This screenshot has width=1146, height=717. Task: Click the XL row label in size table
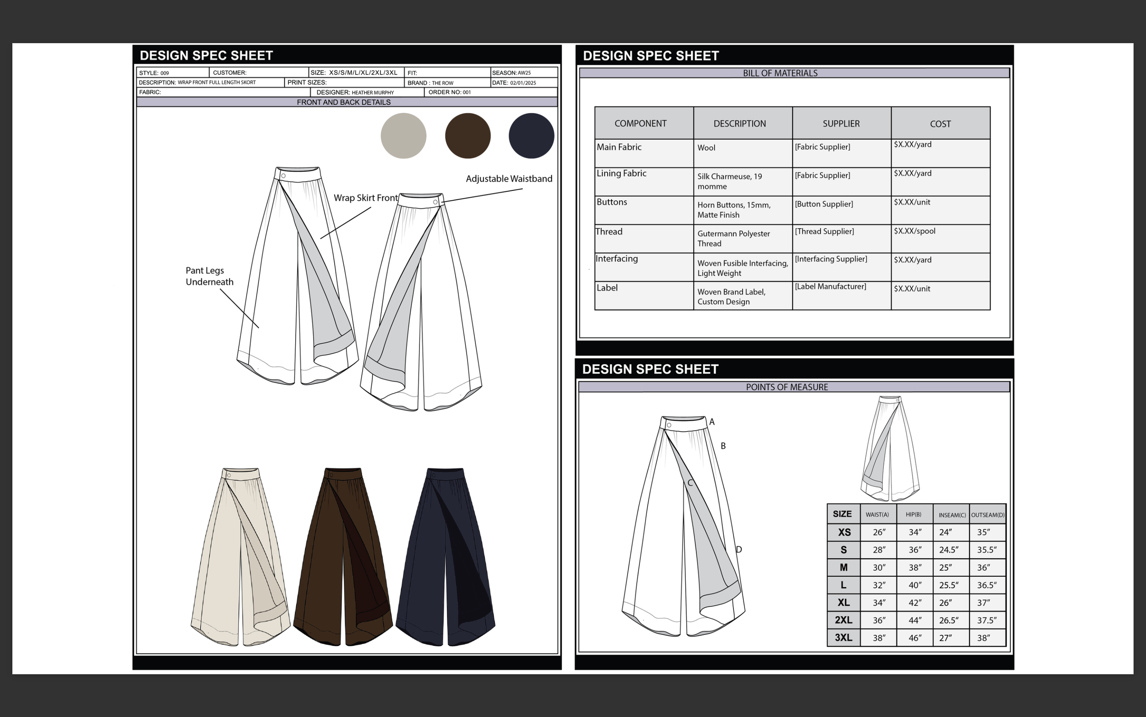coord(843,602)
